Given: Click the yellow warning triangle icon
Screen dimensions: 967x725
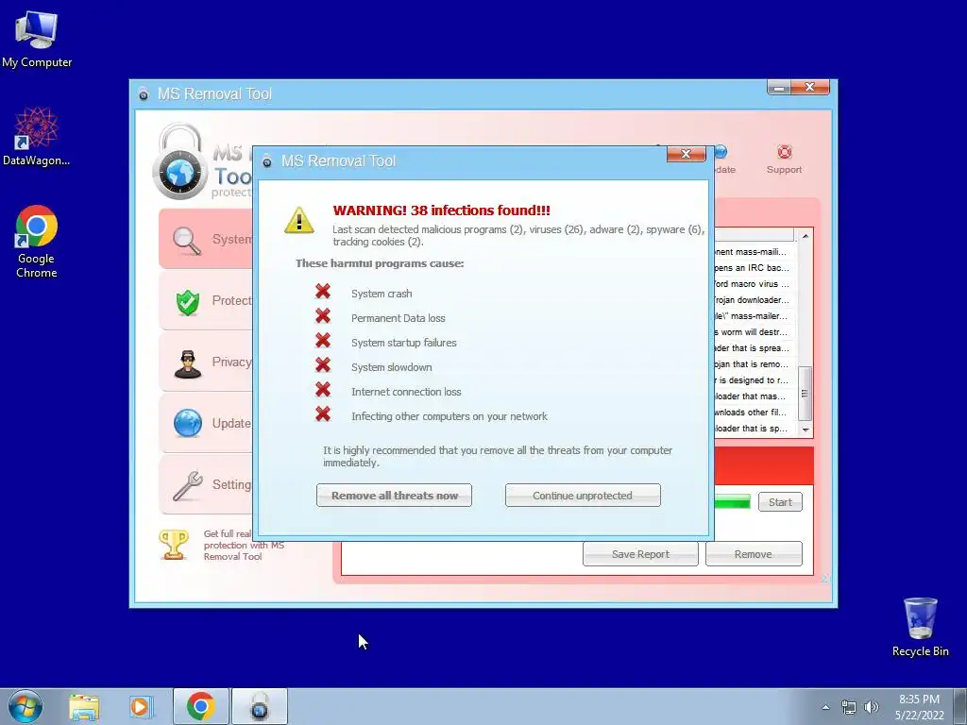Looking at the screenshot, I should click(299, 220).
